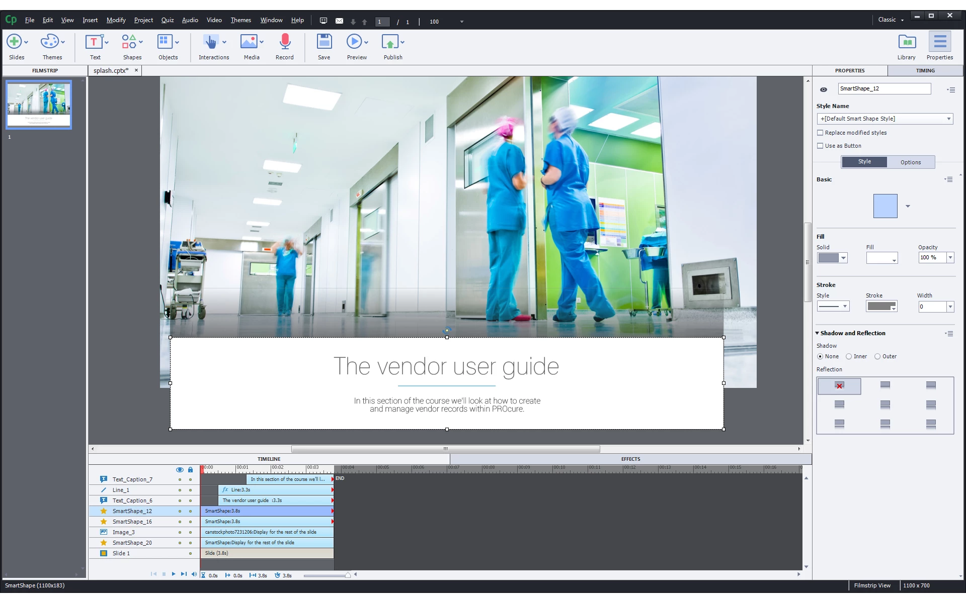Select the no-reflection preset with red X
Screen dimensions: 966x603
click(839, 386)
